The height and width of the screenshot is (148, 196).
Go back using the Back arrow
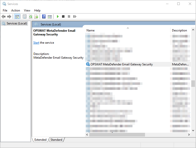pyautogui.click(x=3, y=16)
